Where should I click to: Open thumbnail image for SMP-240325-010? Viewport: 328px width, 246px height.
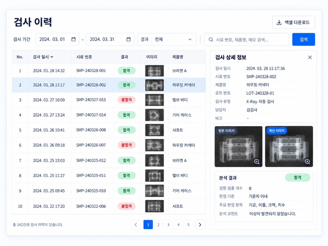(155, 191)
